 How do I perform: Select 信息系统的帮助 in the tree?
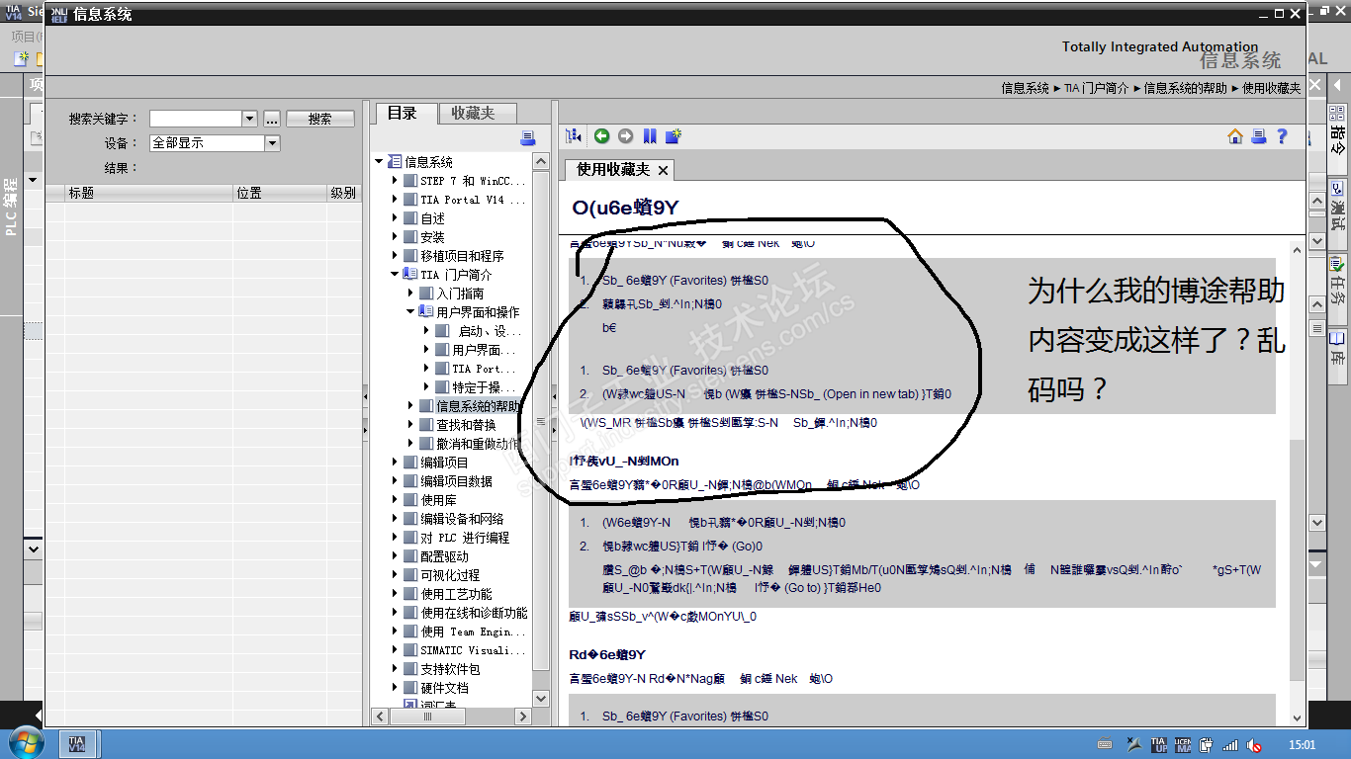point(479,406)
